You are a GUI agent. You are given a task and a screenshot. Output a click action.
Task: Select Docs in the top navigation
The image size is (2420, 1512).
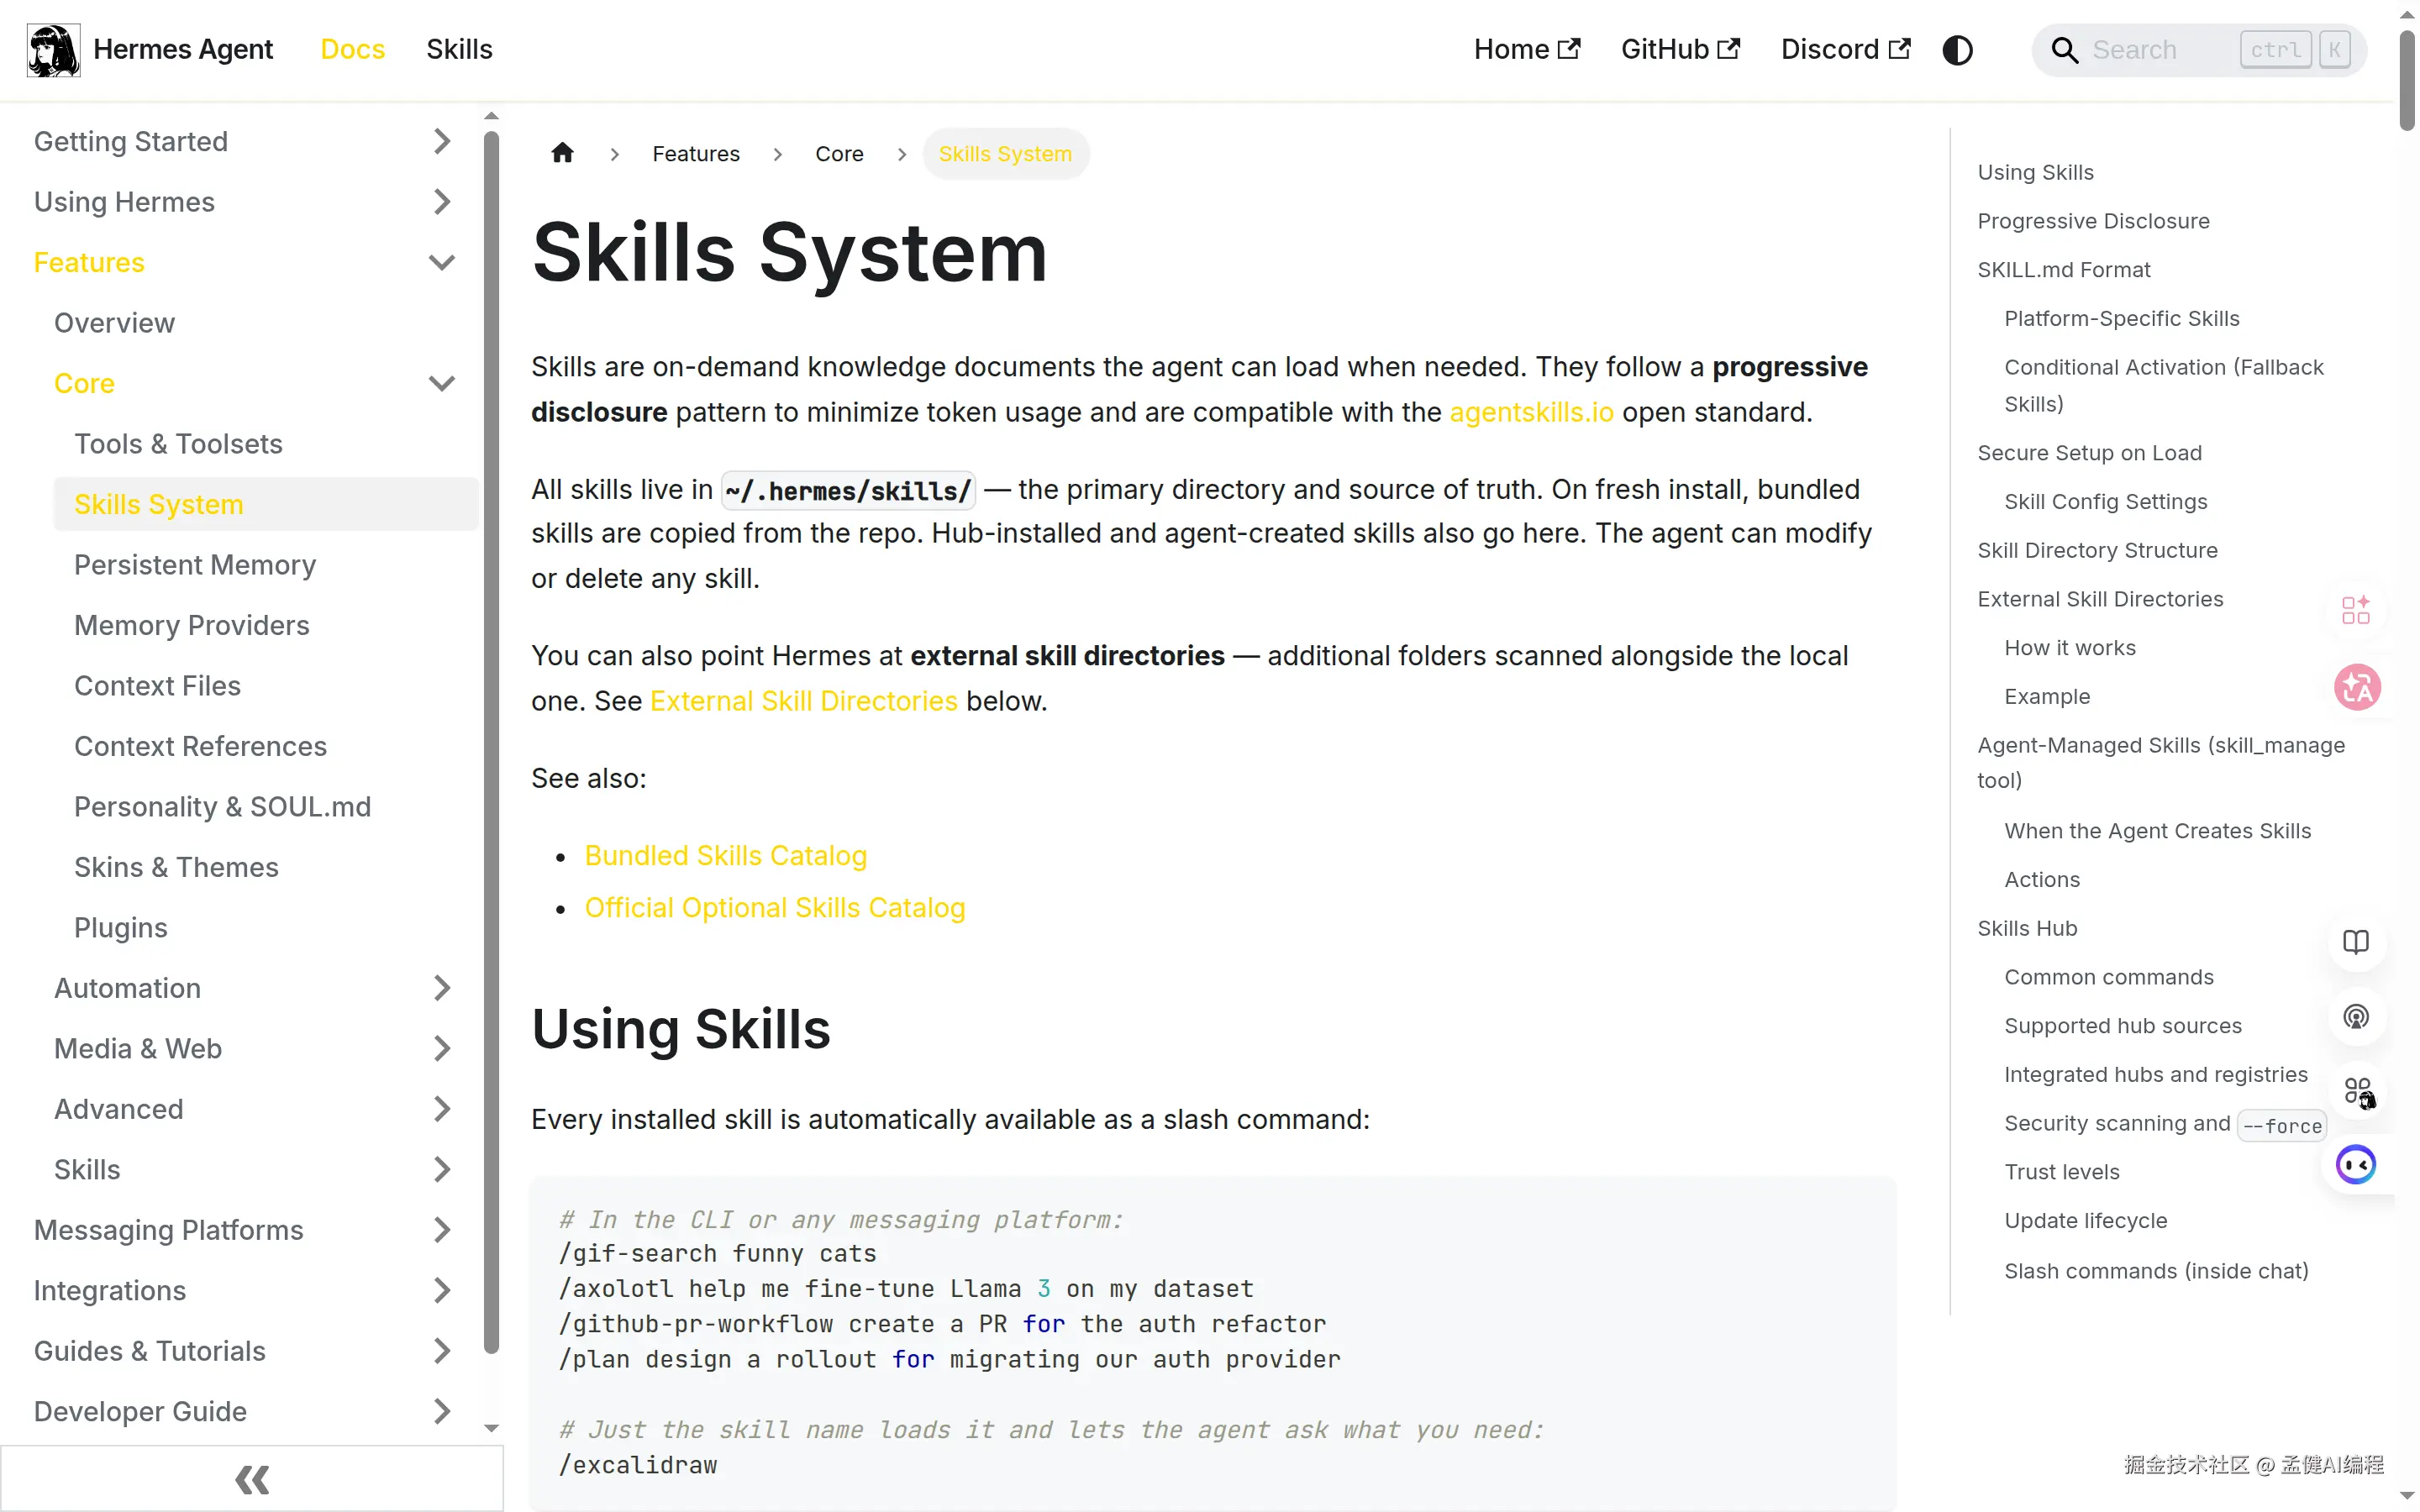pos(352,49)
